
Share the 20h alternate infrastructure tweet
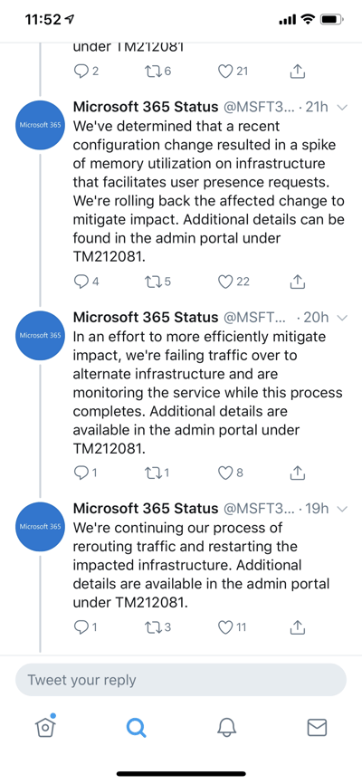(x=298, y=472)
